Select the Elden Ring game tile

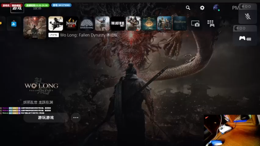(x=149, y=23)
